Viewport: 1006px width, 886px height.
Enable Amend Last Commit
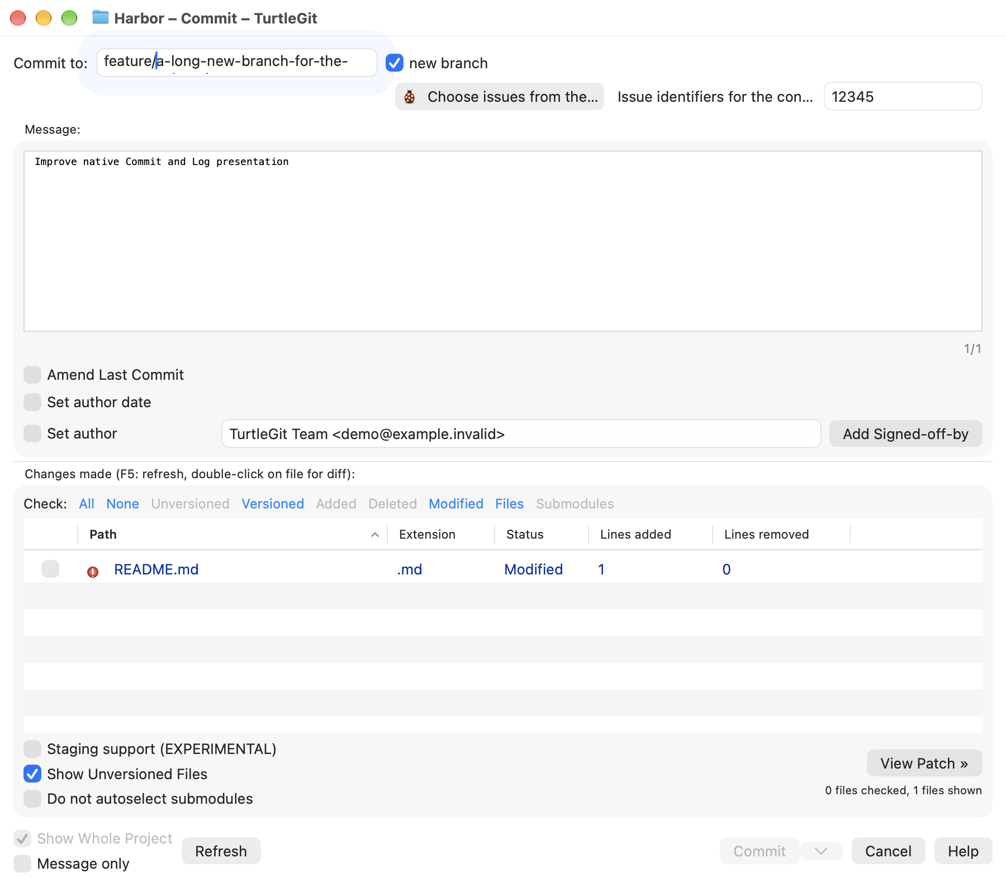click(x=32, y=375)
